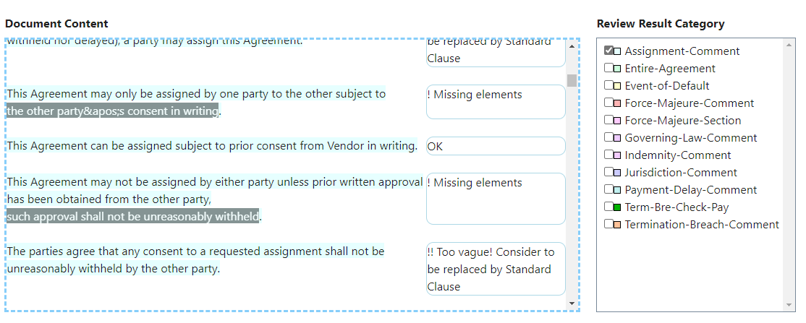Select the Payment-Delay-Comment checkbox
Viewport: 806px width, 323px height.
coord(608,190)
